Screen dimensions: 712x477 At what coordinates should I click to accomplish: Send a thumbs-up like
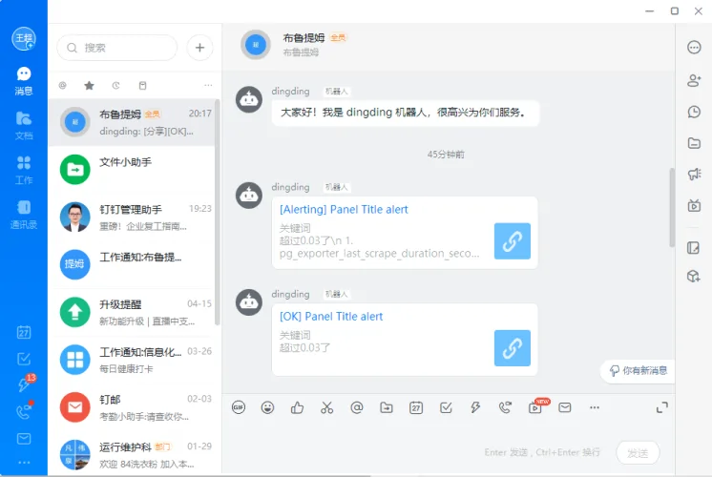[298, 407]
